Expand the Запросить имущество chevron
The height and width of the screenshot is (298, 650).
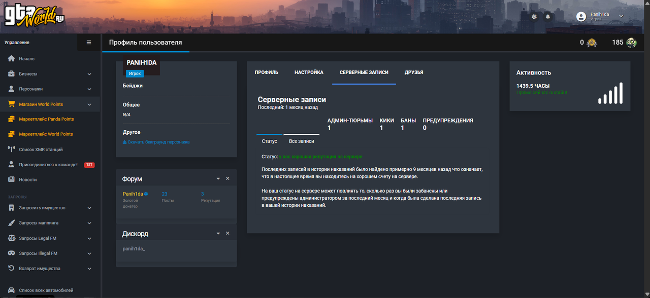[x=89, y=208]
